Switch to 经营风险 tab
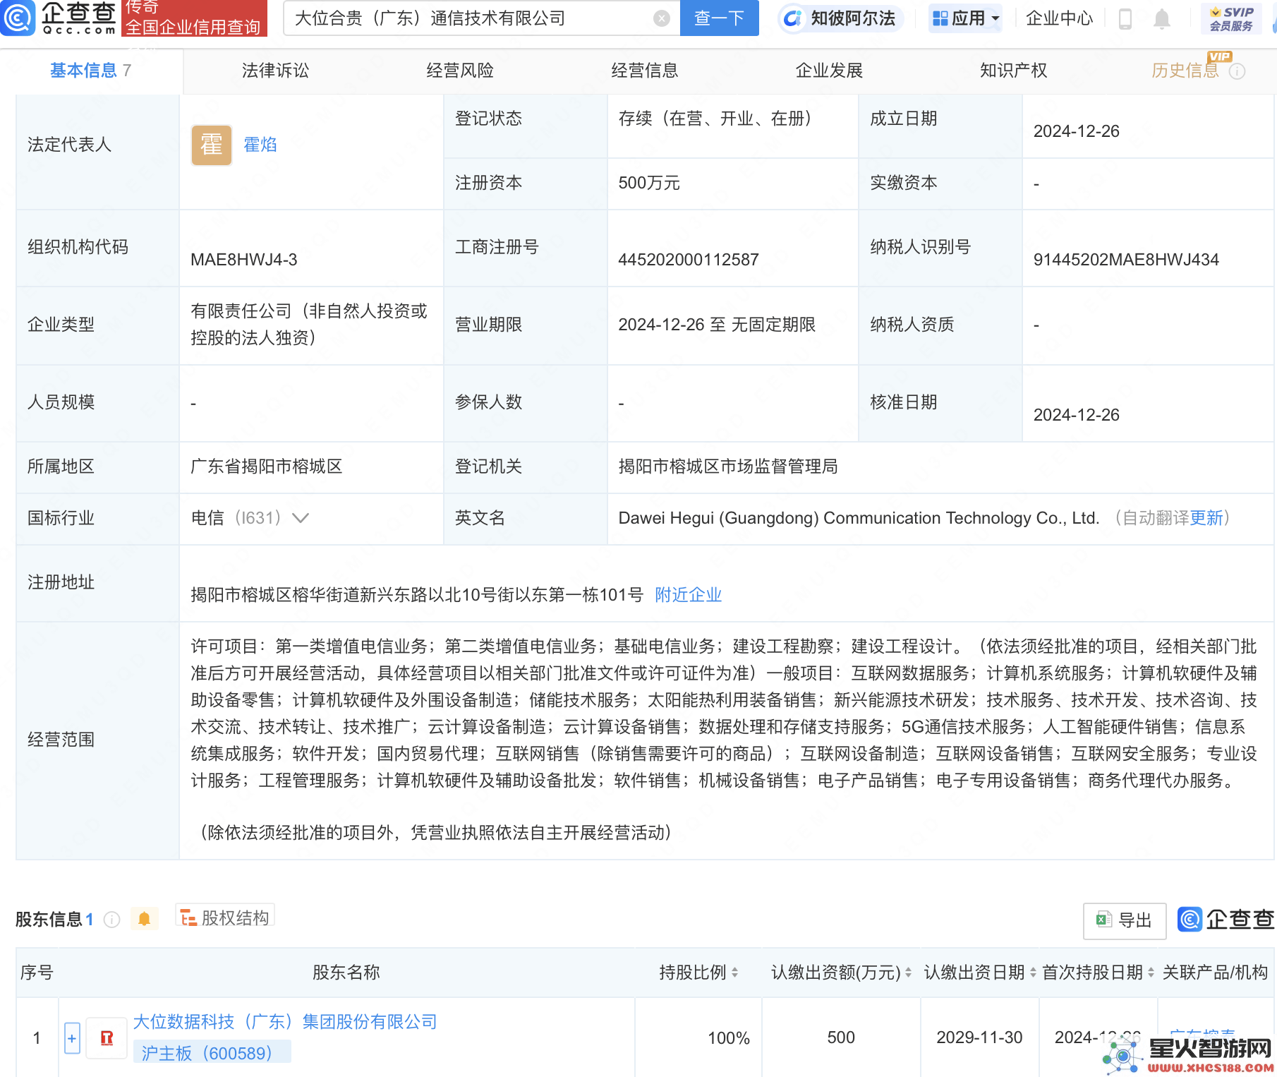 tap(460, 71)
